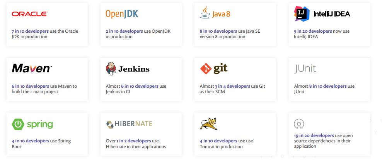Select the '4 in 10 developers' Tomcat text
Viewport: 382px width, 162px height.
tap(218, 141)
